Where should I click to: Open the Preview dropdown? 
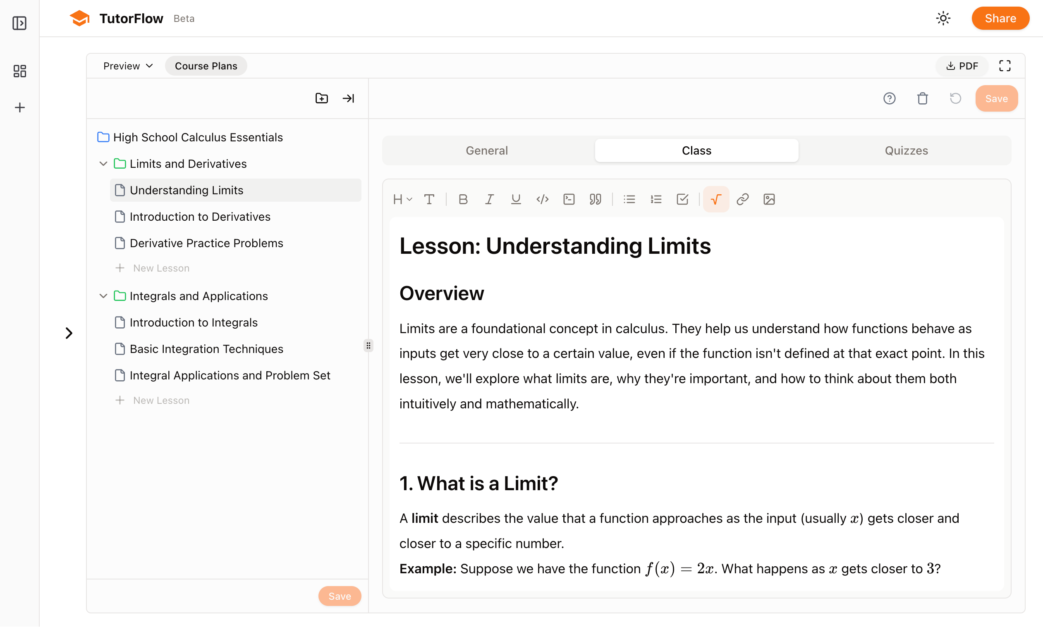[x=128, y=66]
